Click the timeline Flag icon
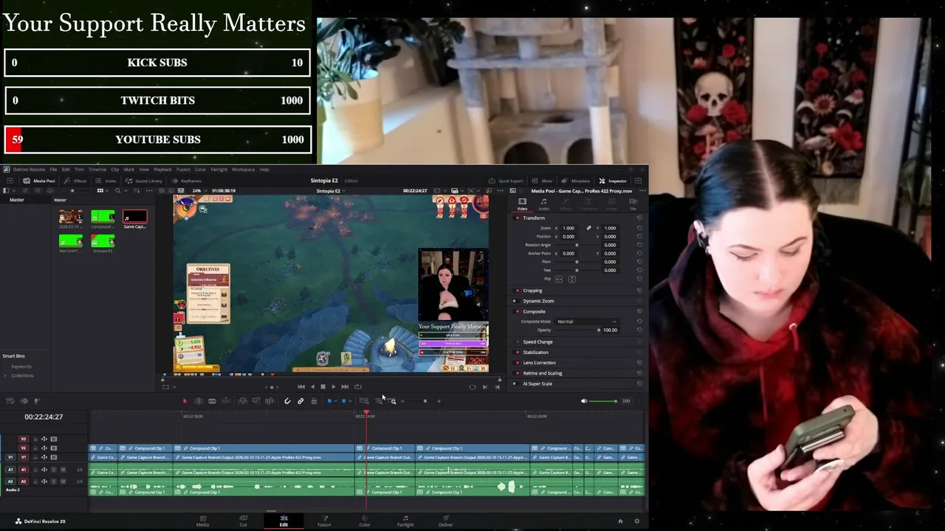This screenshot has width=945, height=531. coord(329,401)
